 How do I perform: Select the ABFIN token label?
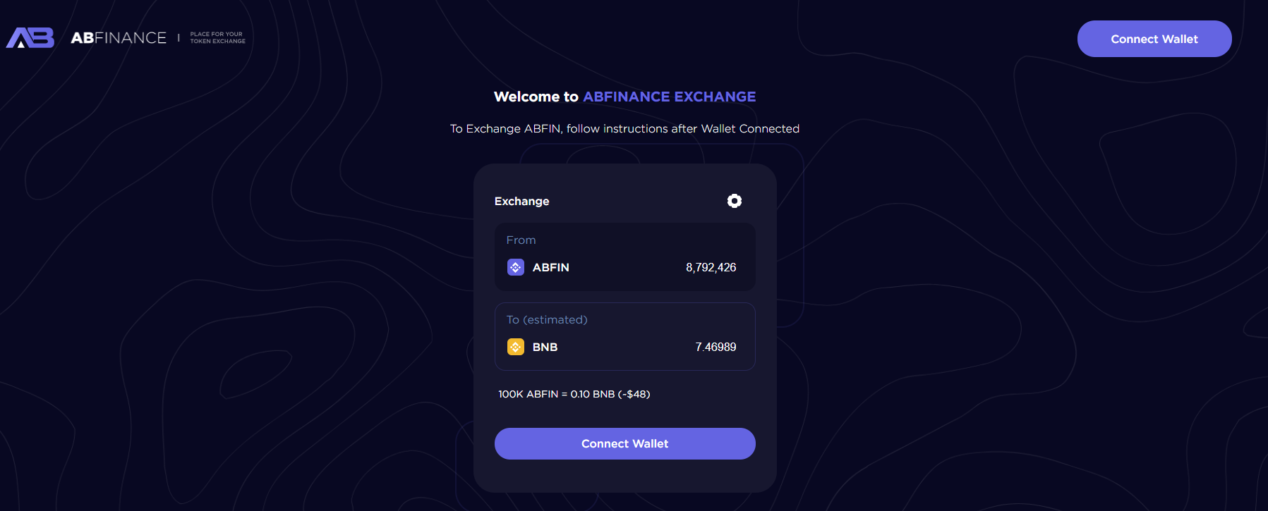[x=550, y=267]
